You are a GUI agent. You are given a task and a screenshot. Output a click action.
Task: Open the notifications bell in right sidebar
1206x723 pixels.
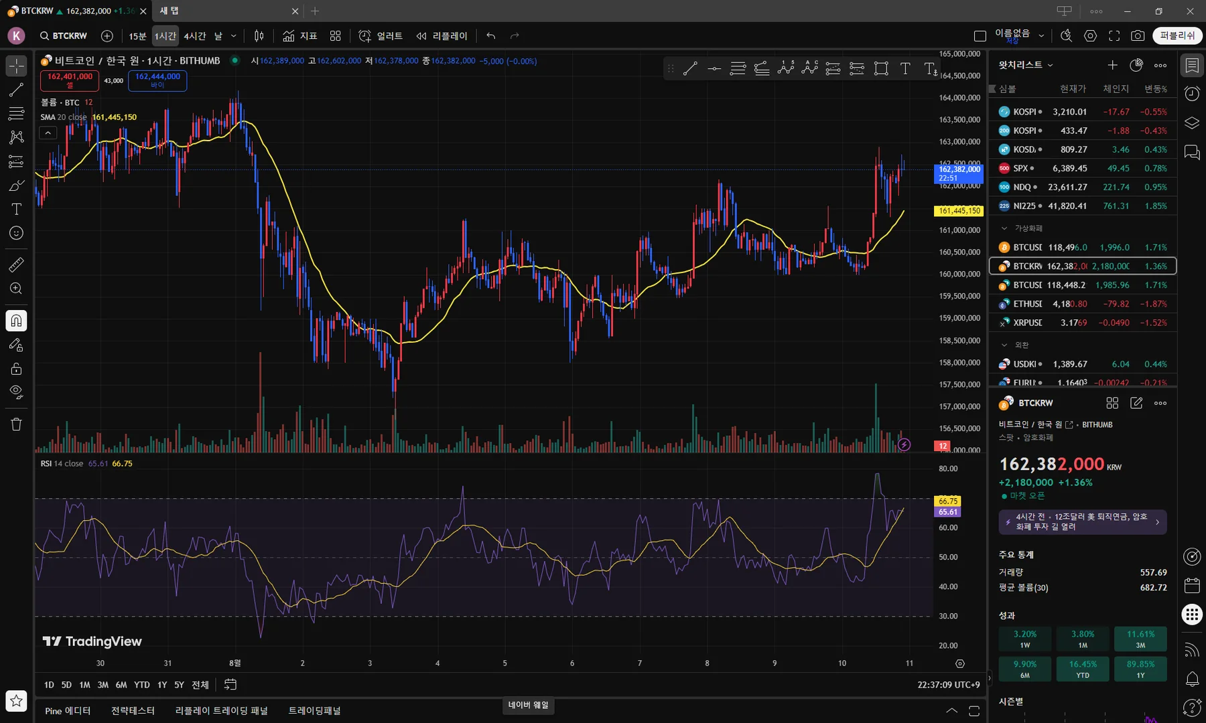(x=1192, y=679)
